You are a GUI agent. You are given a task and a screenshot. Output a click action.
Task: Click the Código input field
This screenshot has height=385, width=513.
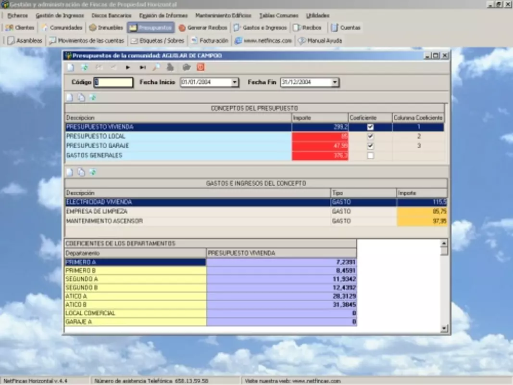[113, 82]
